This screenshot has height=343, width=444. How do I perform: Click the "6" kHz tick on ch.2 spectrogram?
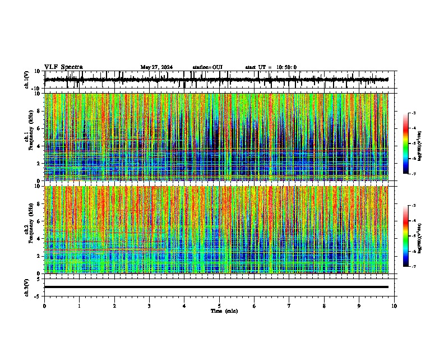pos(39,221)
